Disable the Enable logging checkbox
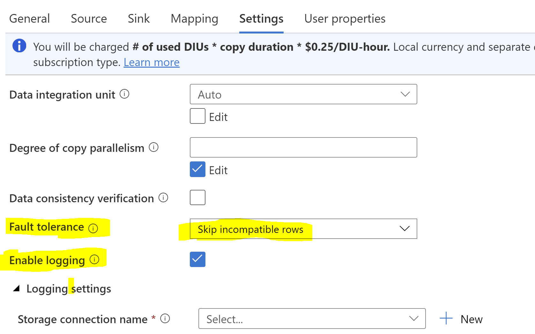This screenshot has width=535, height=334. coord(197,260)
